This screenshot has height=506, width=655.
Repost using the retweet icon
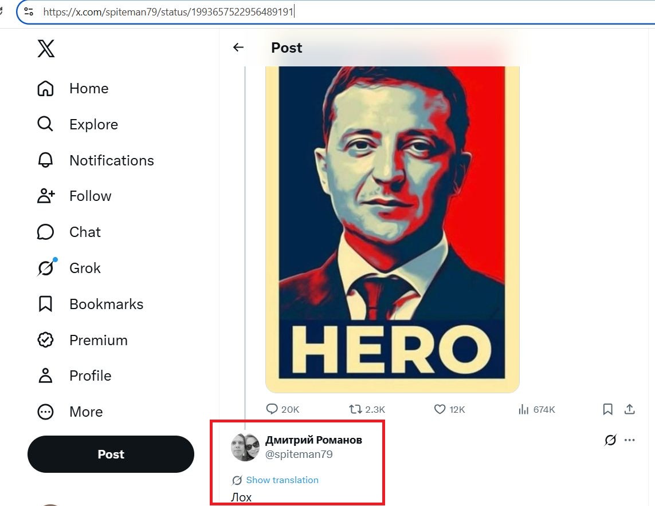click(x=355, y=409)
